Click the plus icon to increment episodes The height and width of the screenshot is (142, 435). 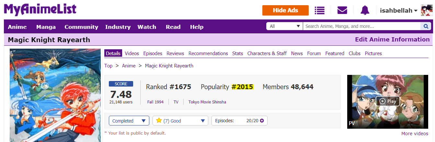coord(262,121)
